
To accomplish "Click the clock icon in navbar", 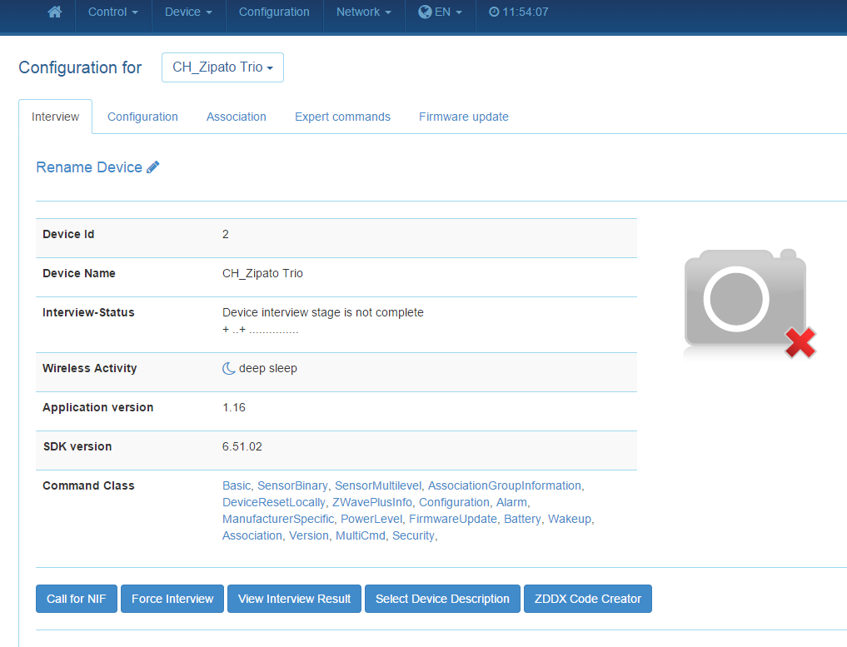I will 494,12.
